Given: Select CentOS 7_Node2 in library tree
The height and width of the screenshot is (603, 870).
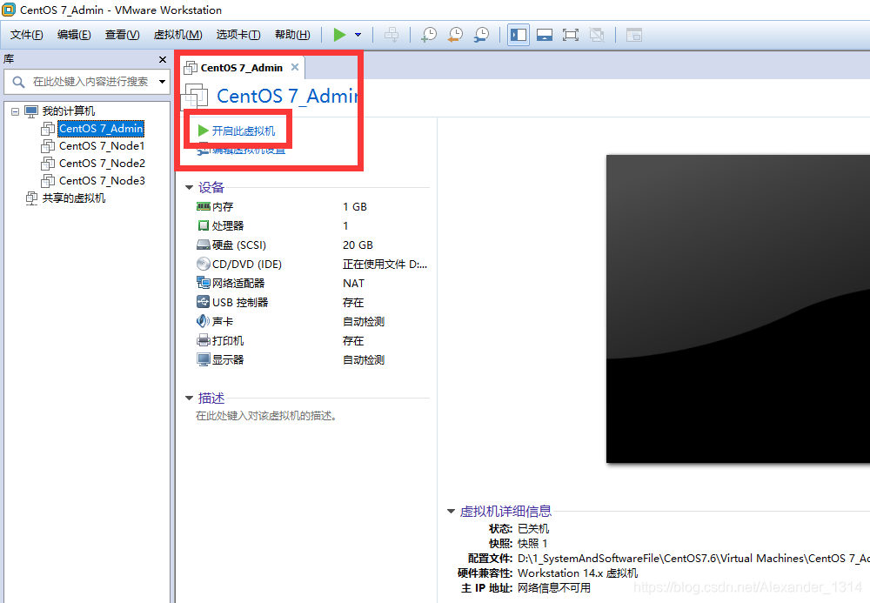Looking at the screenshot, I should (x=102, y=163).
